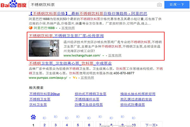190x127 pixels.
Task: Click paw icon above page 3
Action: click(56, 117)
